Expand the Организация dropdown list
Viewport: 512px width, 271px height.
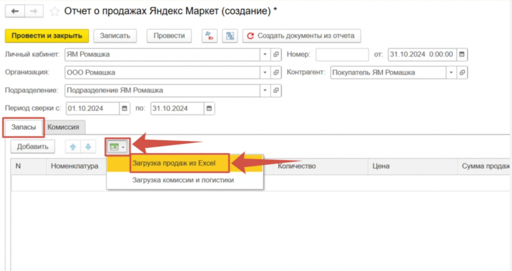coord(265,72)
